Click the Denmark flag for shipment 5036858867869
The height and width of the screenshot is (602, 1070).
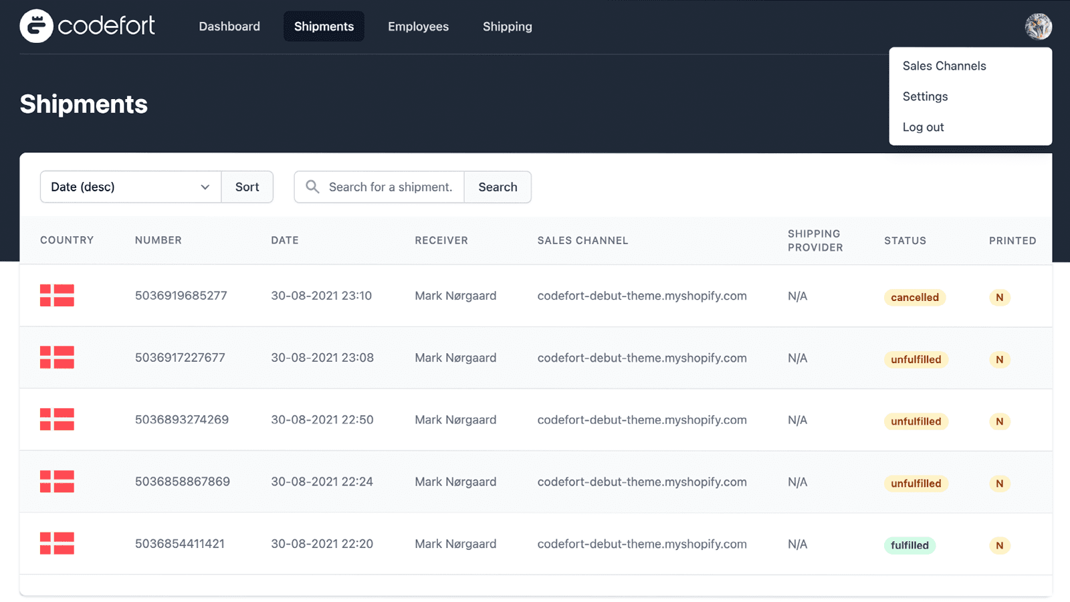point(57,482)
